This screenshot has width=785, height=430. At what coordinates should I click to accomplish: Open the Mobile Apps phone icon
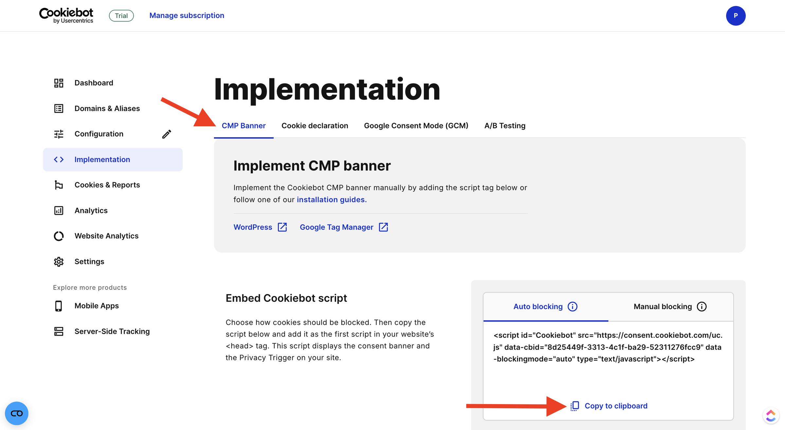(x=59, y=306)
